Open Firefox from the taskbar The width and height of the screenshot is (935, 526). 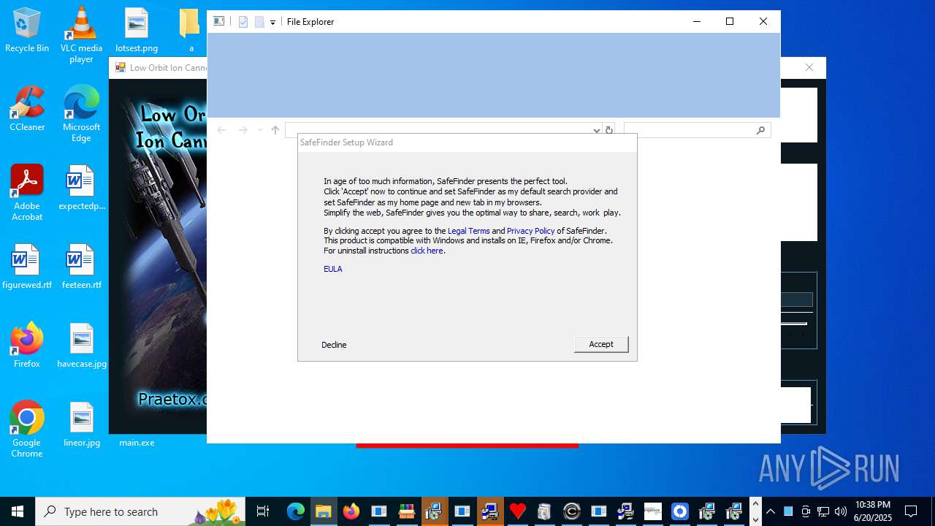tap(351, 511)
